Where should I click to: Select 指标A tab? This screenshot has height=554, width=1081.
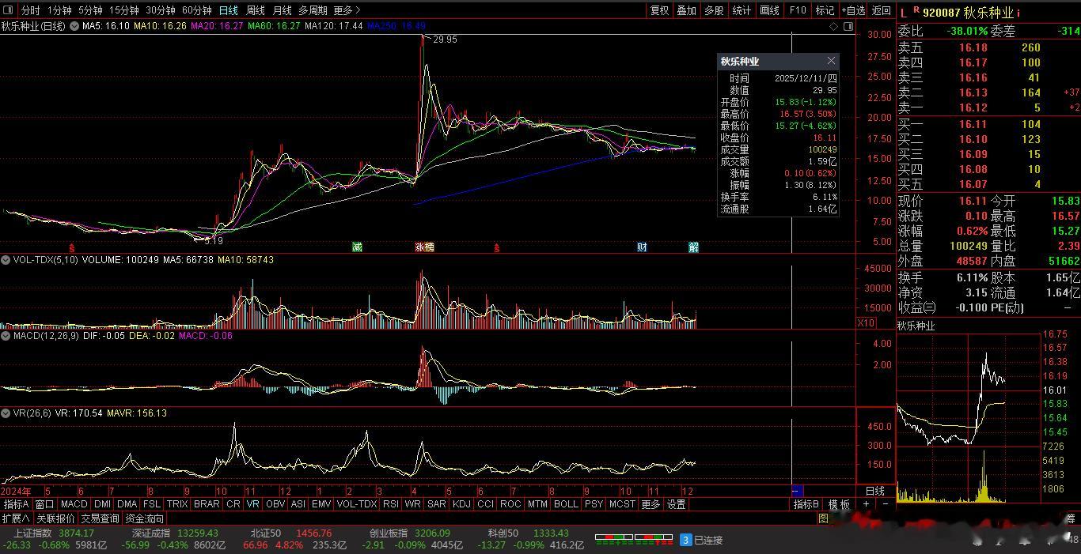pos(16,504)
